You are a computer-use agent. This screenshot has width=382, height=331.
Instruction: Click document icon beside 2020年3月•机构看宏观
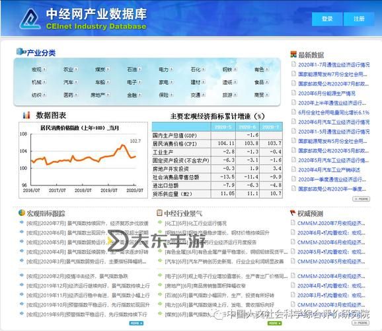[x=293, y=295]
